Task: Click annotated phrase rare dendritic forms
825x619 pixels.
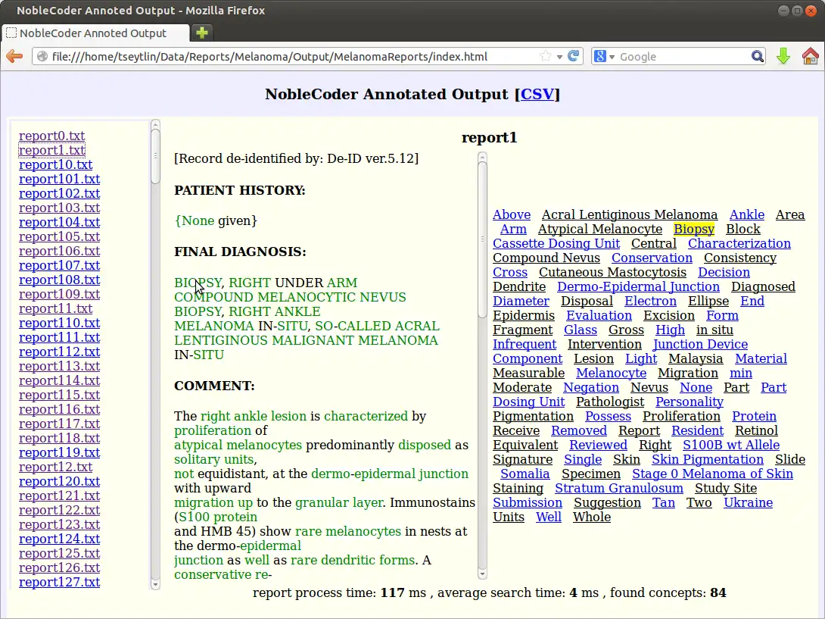Action: [353, 560]
